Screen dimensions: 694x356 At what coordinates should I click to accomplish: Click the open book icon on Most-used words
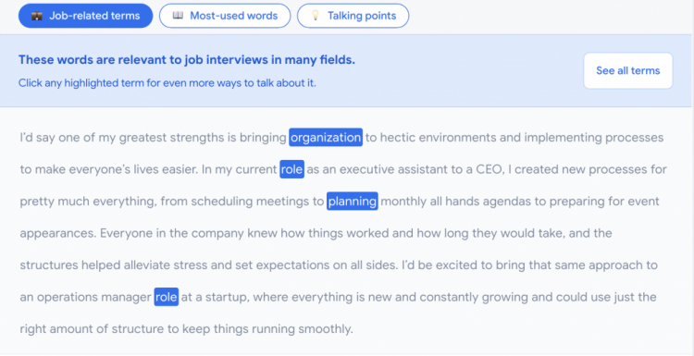tap(178, 16)
